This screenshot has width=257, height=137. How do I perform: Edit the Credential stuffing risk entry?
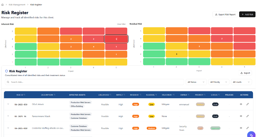click(247, 128)
